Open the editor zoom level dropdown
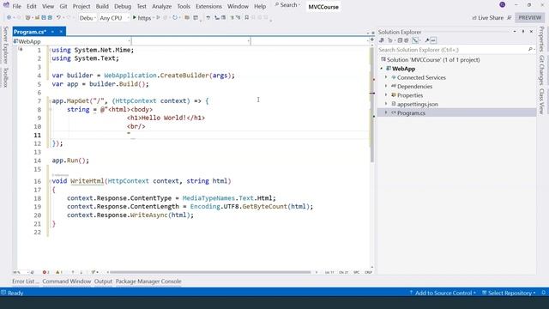 point(20,272)
